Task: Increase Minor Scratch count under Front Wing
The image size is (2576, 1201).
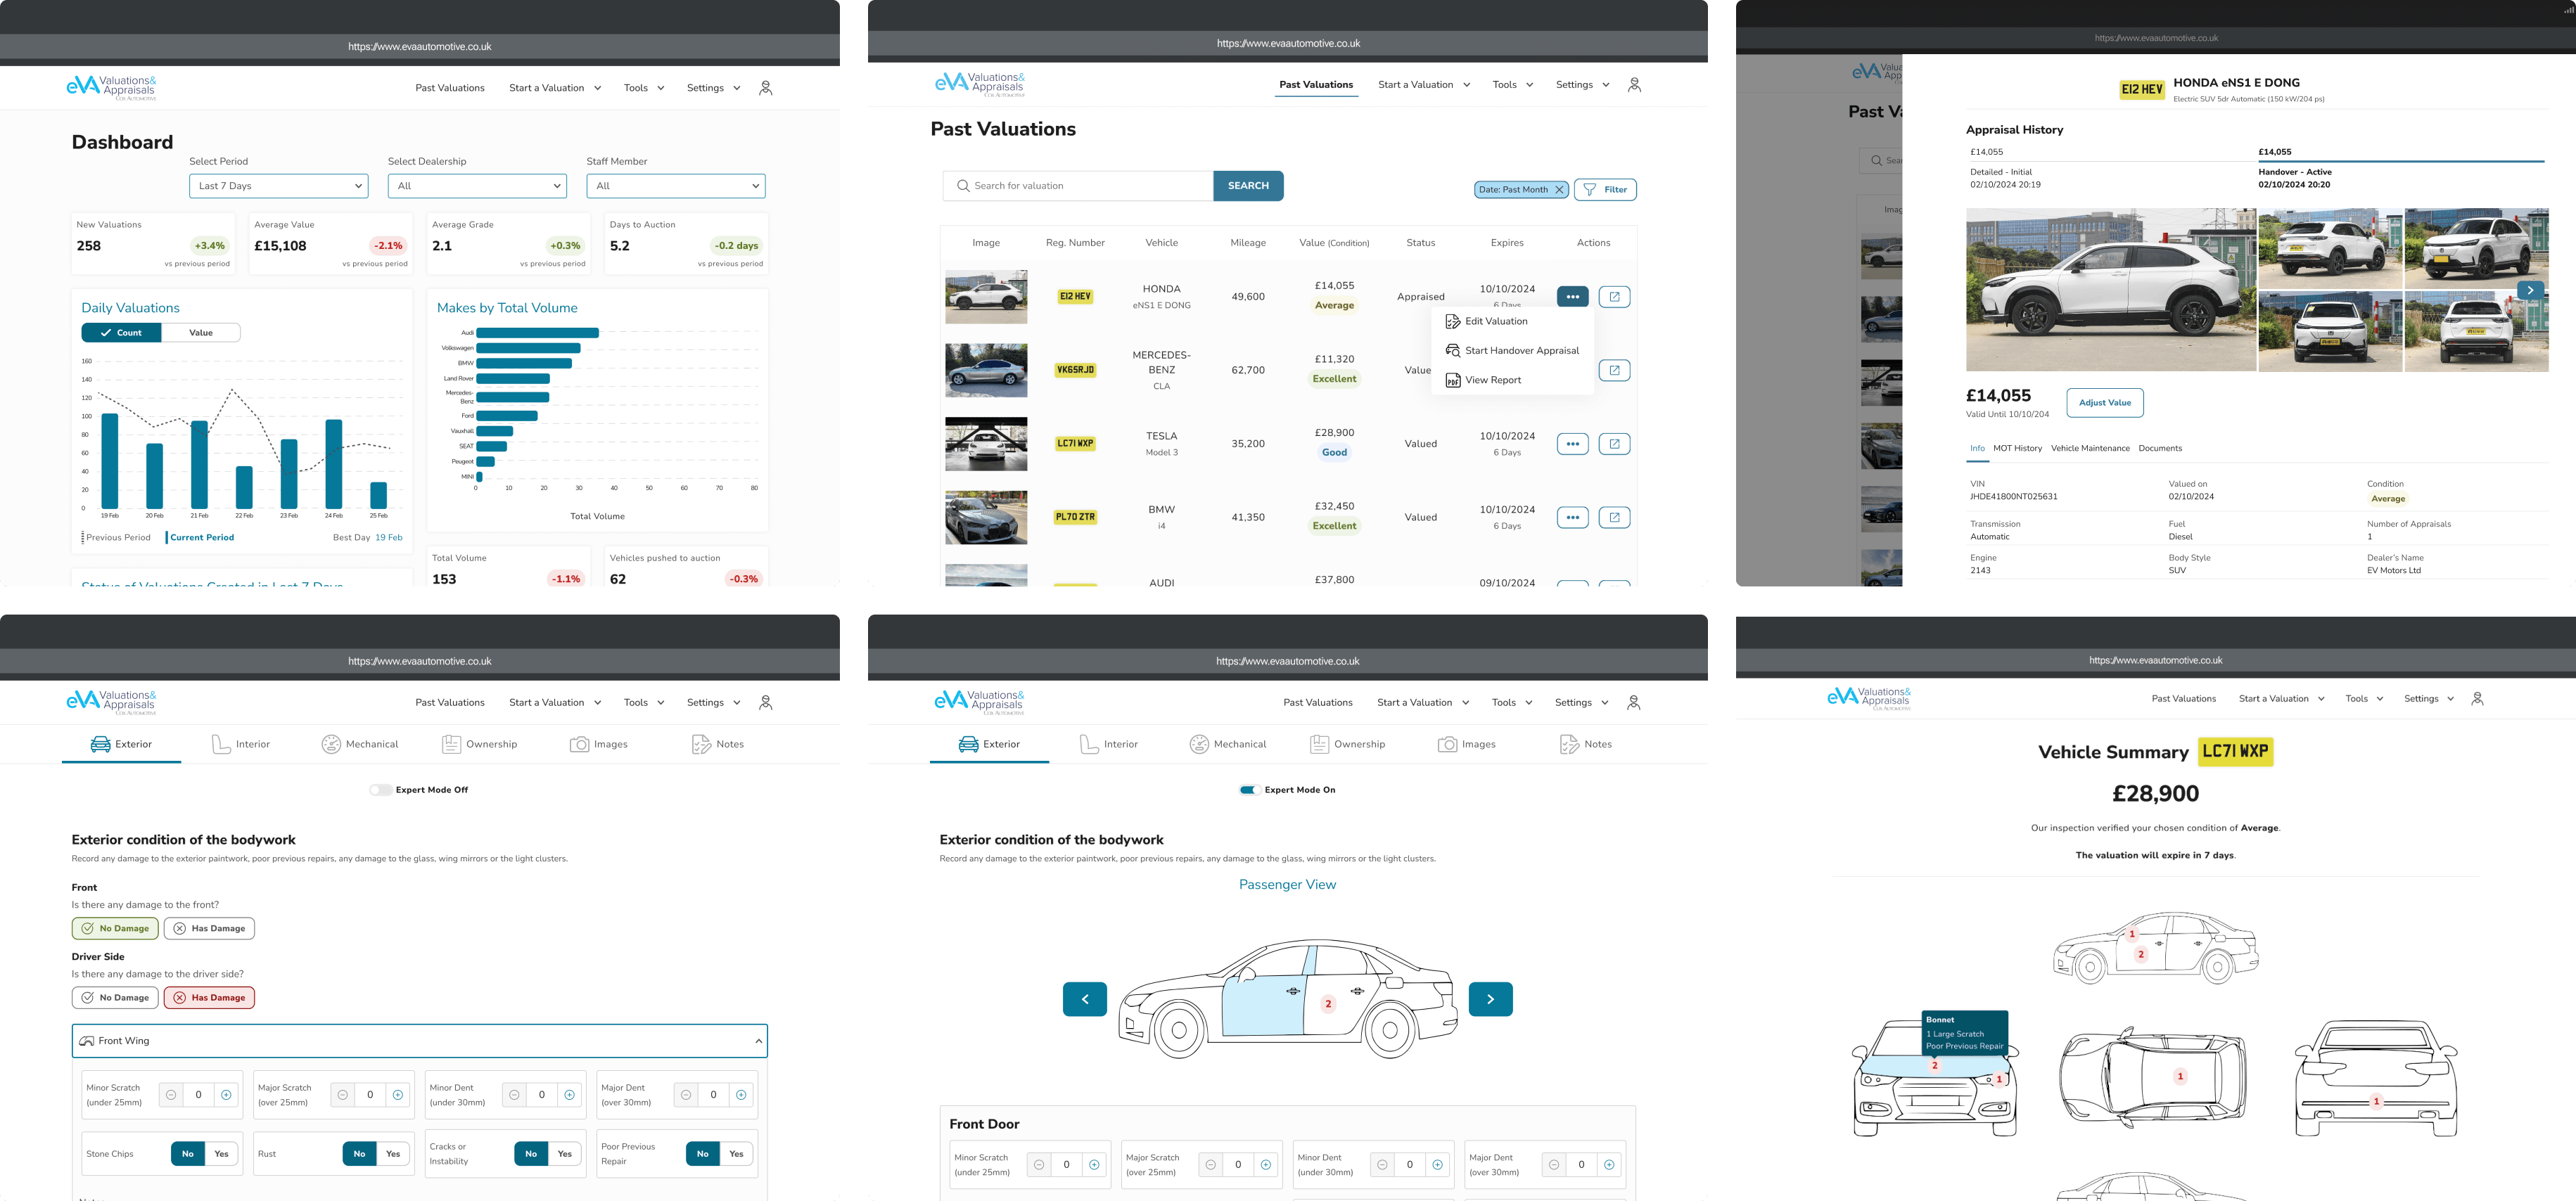Action: pyautogui.click(x=226, y=1095)
